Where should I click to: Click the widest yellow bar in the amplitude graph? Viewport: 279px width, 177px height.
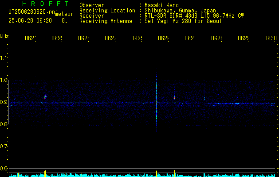point(45,173)
